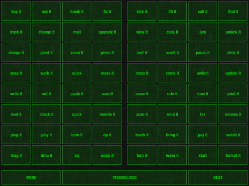249x186 pixels.
Task: Hit the 'pause it' pad
Action: 203,53
